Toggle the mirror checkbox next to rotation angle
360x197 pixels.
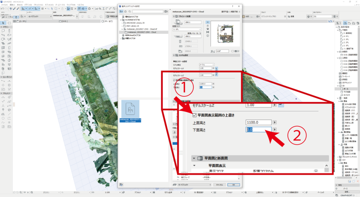tap(233, 51)
